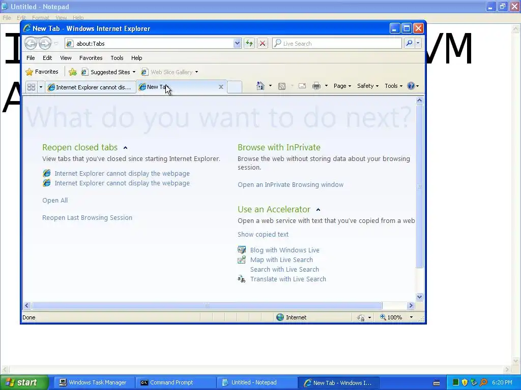Close the New Tab with its X
The height and width of the screenshot is (390, 521).
pyautogui.click(x=221, y=87)
